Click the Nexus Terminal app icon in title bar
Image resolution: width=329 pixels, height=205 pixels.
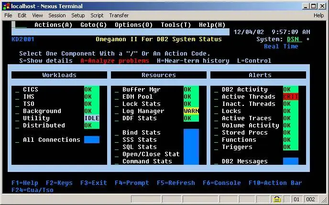6,6
